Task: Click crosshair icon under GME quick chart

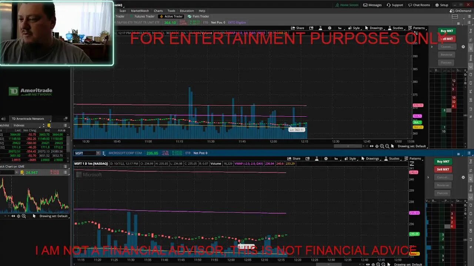Action: point(19,216)
